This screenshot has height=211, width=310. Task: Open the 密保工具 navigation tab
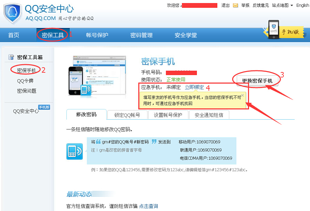[x=52, y=35]
